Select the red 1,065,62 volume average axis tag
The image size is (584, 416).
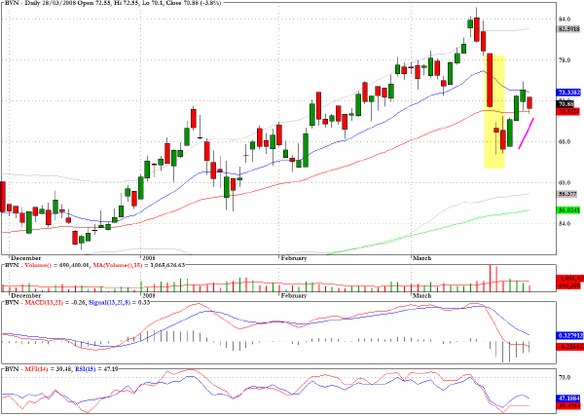pyautogui.click(x=569, y=279)
